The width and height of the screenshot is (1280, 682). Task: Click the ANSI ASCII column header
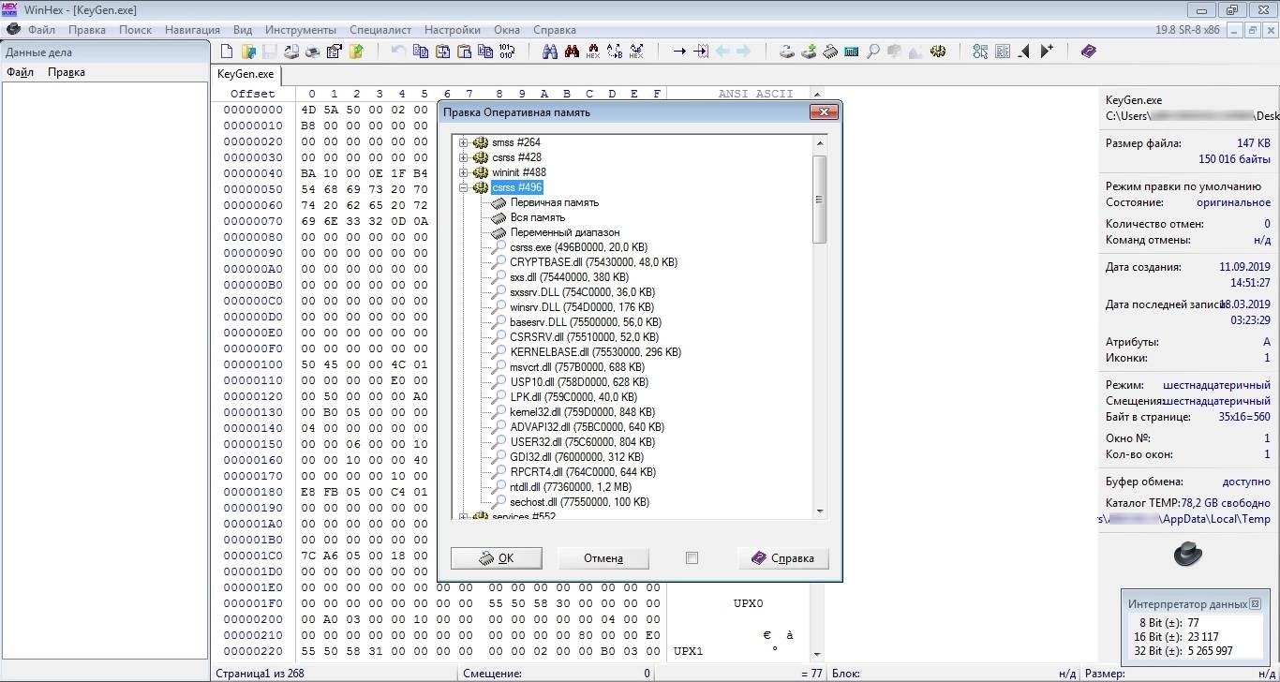(755, 94)
